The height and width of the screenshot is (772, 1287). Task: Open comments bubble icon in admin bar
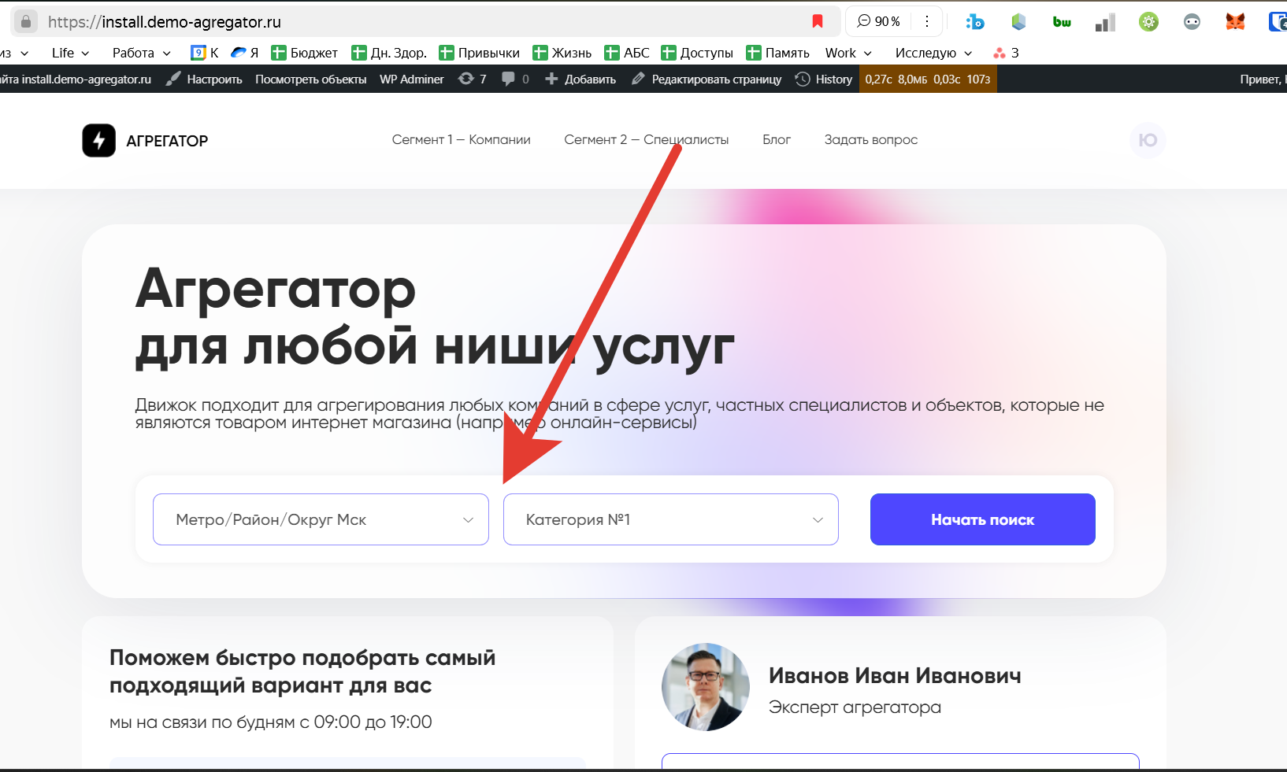[515, 79]
